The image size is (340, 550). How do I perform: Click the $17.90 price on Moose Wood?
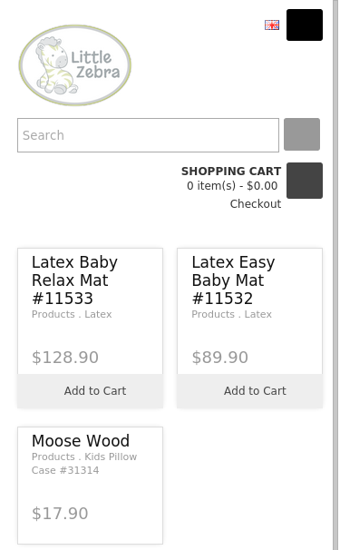60,514
